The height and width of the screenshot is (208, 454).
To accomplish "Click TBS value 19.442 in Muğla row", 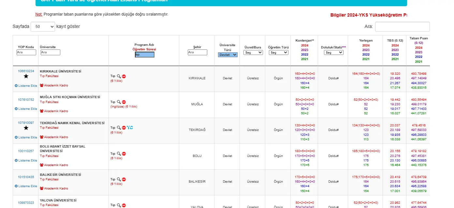I will (395, 100).
